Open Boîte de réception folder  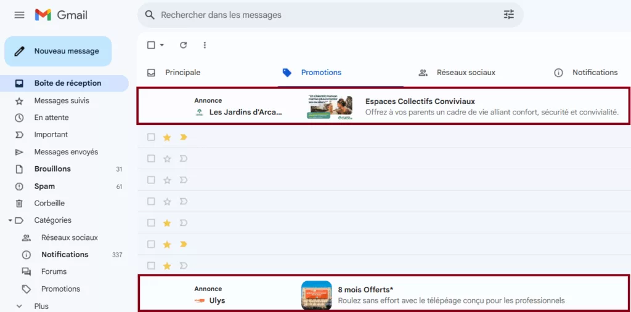click(x=64, y=83)
